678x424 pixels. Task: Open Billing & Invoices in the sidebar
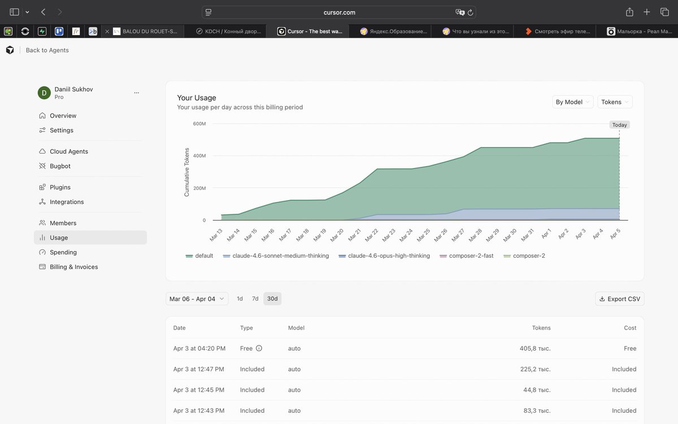pyautogui.click(x=90, y=267)
